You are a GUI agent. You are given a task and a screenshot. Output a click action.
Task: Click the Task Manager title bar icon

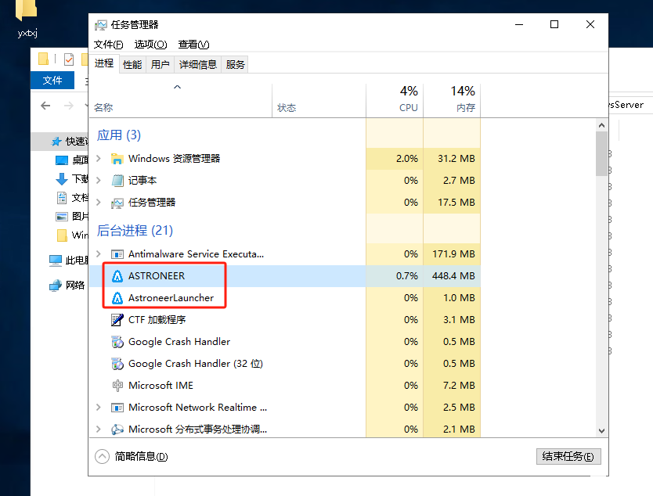click(101, 25)
